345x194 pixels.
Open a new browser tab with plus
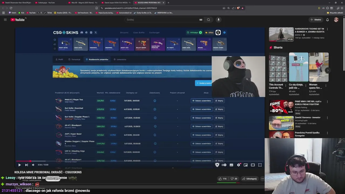pyautogui.click(x=168, y=3)
